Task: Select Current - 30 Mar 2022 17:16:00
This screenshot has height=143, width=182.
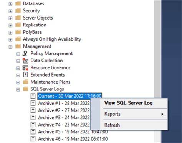Action: click(x=70, y=96)
